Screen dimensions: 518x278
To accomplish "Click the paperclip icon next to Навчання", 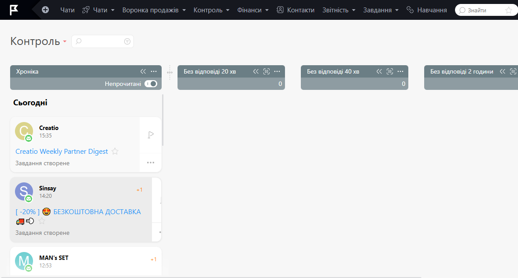I will coord(410,10).
